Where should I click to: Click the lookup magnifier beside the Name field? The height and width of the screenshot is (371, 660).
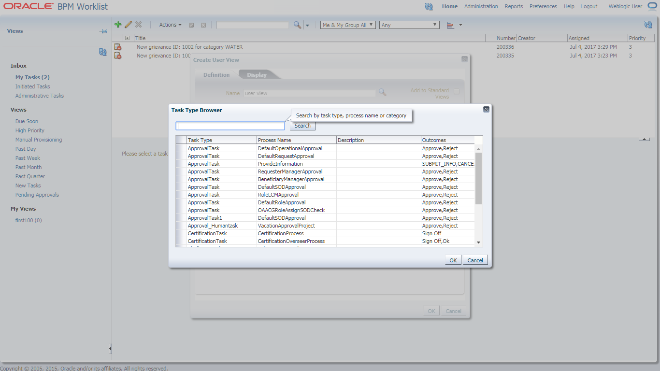pyautogui.click(x=382, y=92)
